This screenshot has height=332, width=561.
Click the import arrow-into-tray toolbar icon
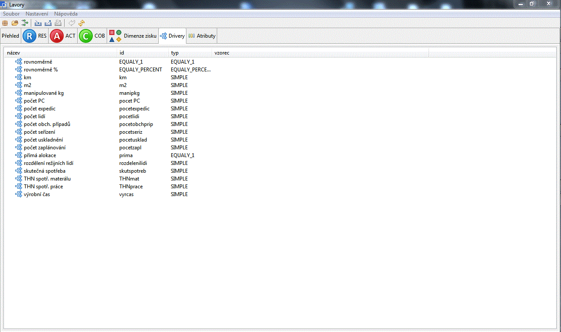38,23
